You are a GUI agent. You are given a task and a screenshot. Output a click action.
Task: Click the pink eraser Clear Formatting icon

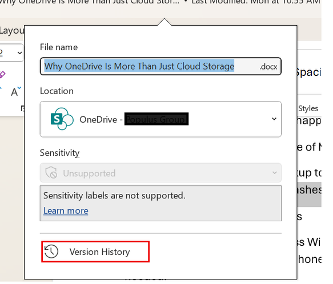(x=2, y=75)
